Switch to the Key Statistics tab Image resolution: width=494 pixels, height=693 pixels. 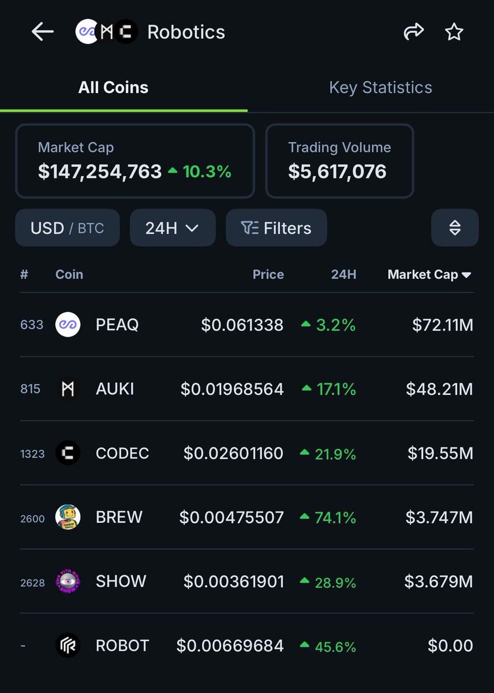click(x=380, y=88)
